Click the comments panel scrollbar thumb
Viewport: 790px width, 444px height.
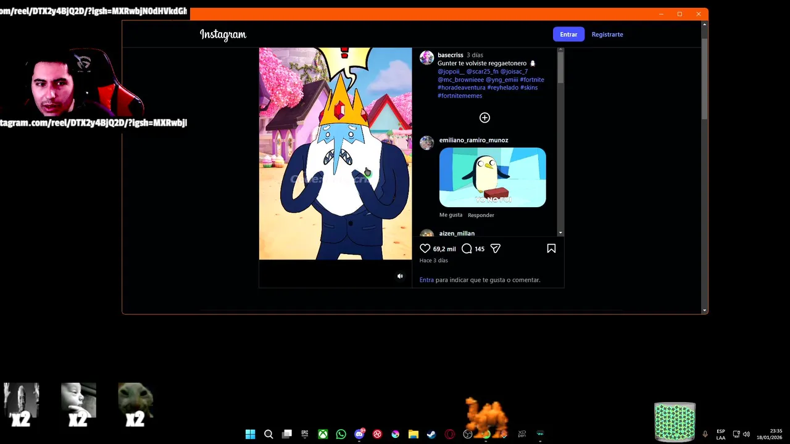[560, 69]
